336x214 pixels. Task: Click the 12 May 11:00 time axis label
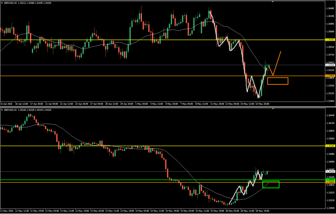tap(67, 211)
